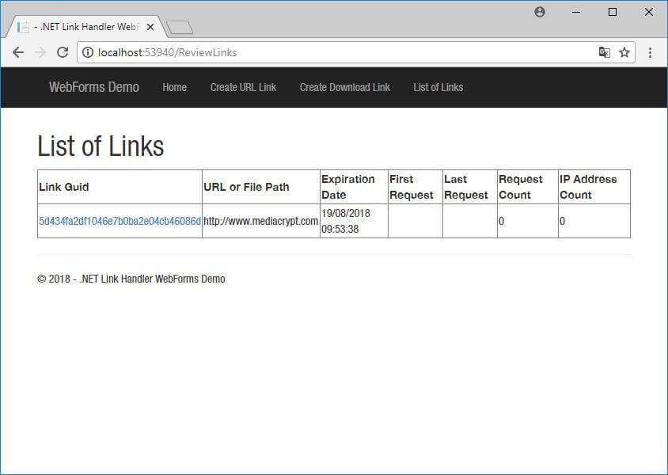
Task: Reload the page with refresh icon
Action: [x=63, y=52]
